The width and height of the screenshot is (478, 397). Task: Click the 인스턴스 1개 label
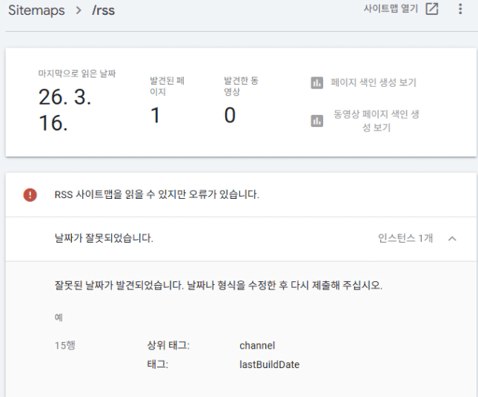(x=405, y=239)
